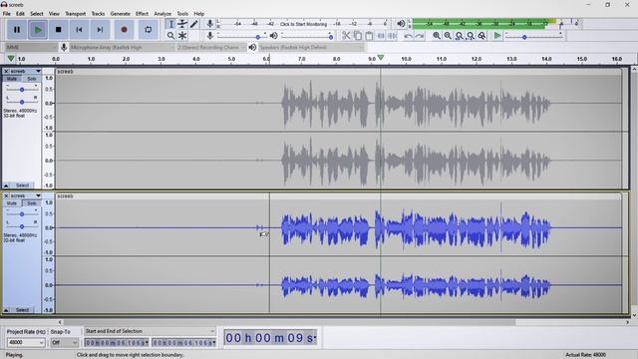This screenshot has width=638, height=359.
Task: Close the second screeb track with its X
Action: coord(6,195)
